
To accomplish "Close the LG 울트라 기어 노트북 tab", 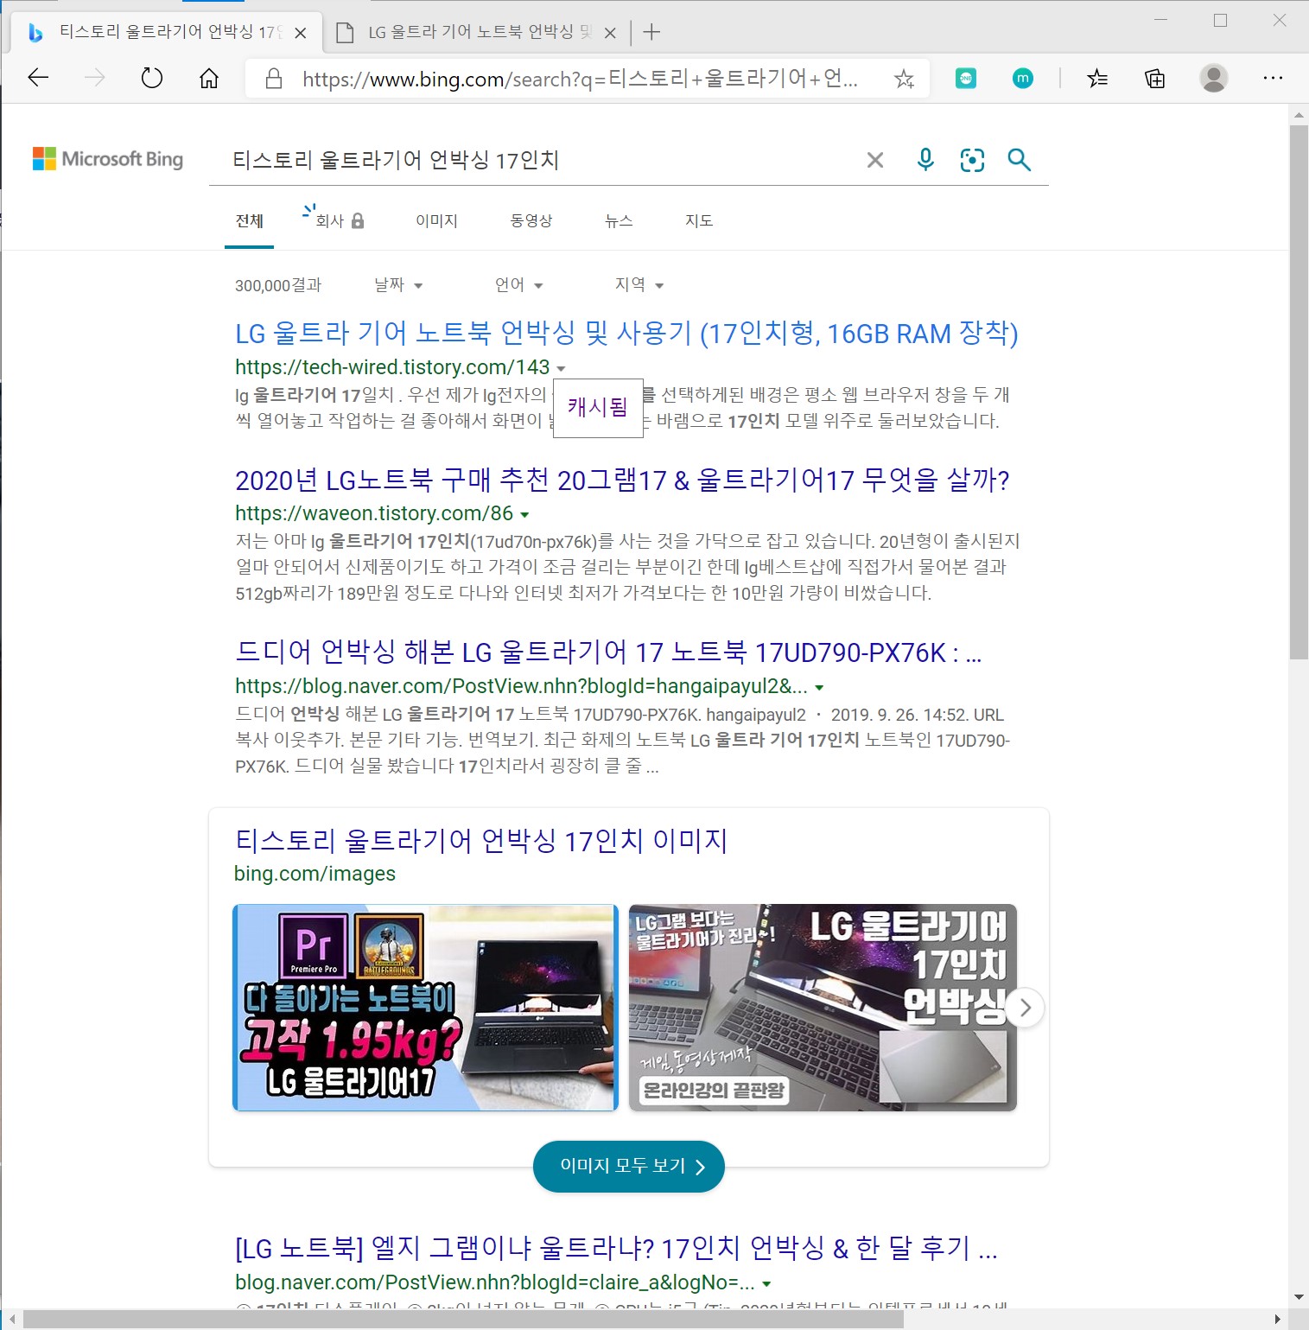I will tap(610, 33).
